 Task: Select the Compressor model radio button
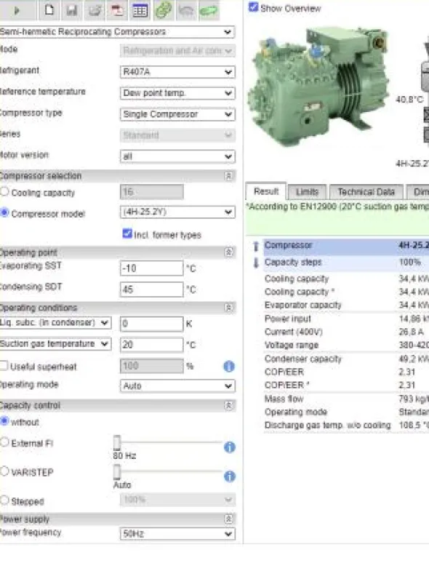(x=4, y=212)
